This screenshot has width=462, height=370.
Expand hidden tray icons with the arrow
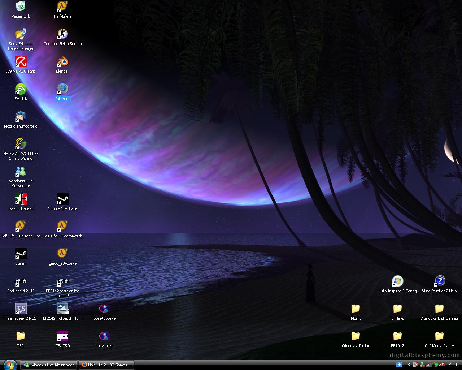409,365
